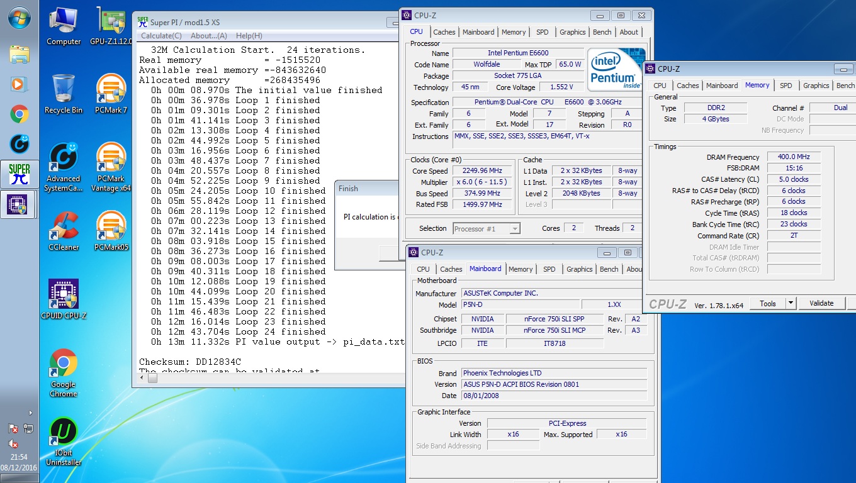Viewport: 856px width, 483px height.
Task: Select the Recycle Bin desktop icon
Action: pyautogui.click(x=64, y=94)
